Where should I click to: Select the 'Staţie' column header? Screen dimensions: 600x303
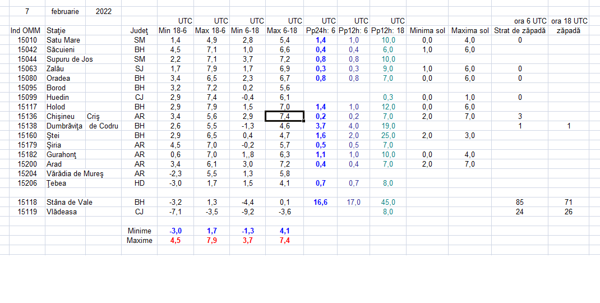[66, 31]
